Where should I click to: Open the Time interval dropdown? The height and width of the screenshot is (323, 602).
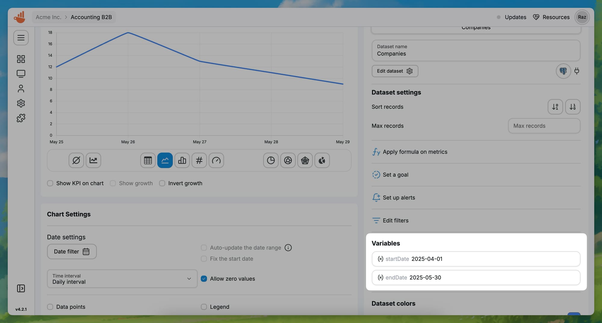[x=122, y=279]
